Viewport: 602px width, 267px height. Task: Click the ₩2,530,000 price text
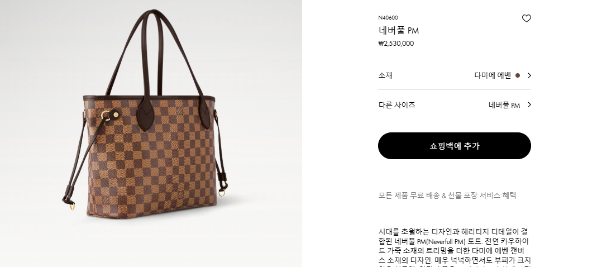click(x=396, y=44)
